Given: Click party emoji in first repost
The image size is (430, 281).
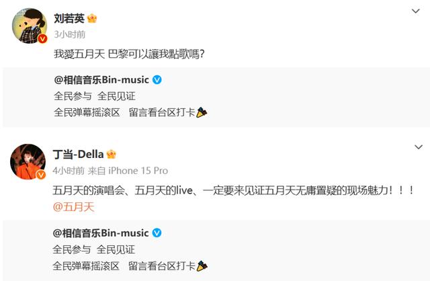Looking at the screenshot, I should click(202, 112).
